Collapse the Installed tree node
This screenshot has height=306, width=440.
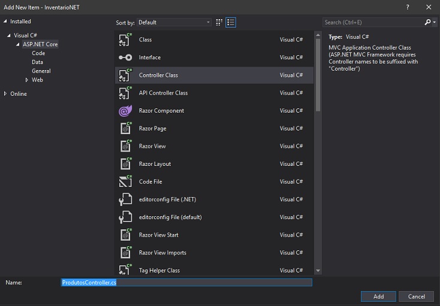(x=5, y=22)
